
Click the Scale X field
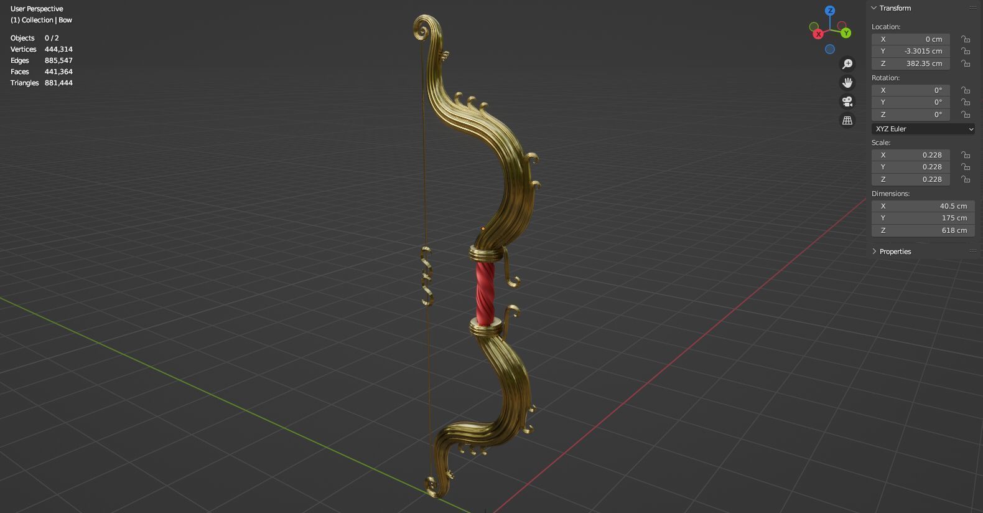911,155
